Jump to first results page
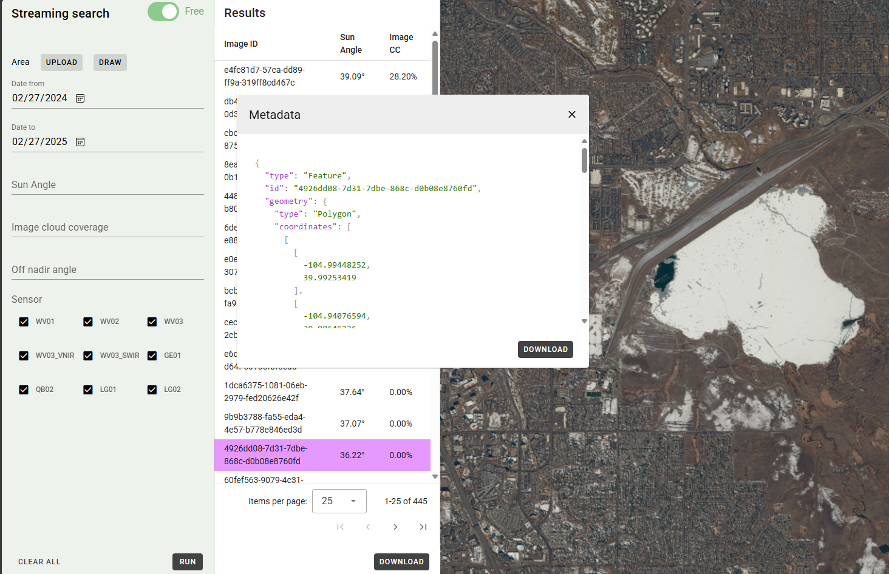The height and width of the screenshot is (574, 889). coord(340,527)
